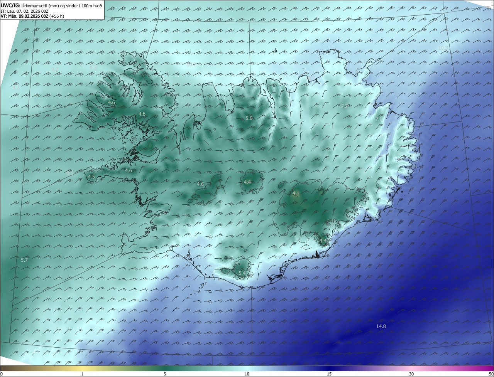This screenshot has height=377, width=494.
Task: Click the faint 9.3 value label
Action: tap(93, 67)
